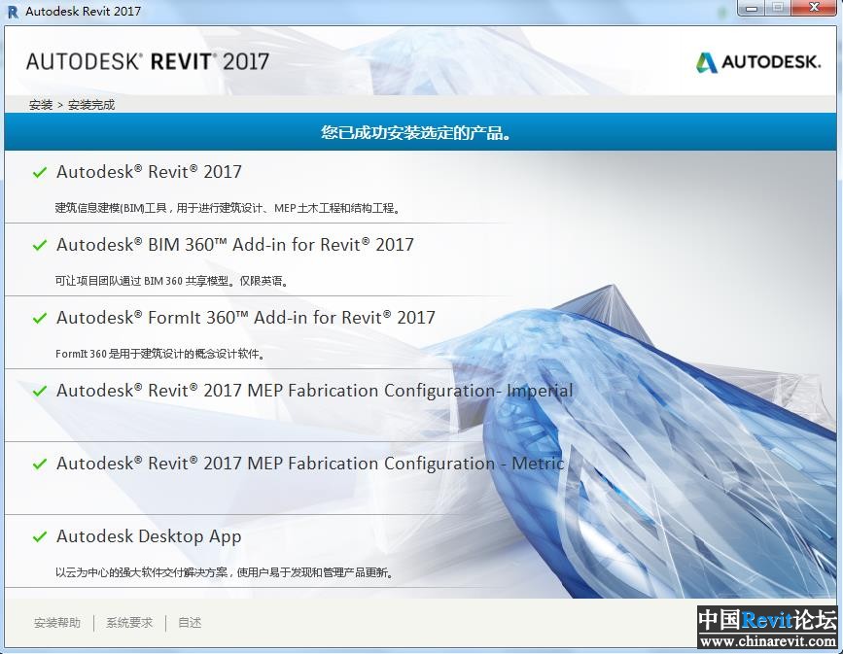843x654 pixels.
Task: Click the green checkmark beside Autodesk Revit 2017
Action: coord(40,173)
